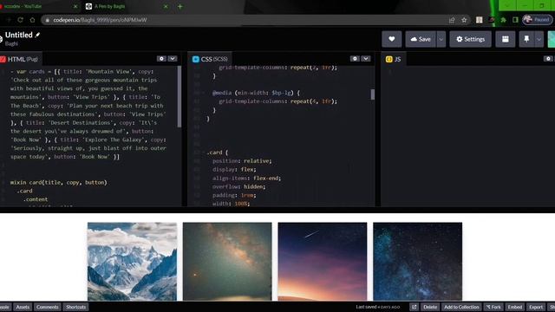Click the blue starry galaxy card image
This screenshot has width=555, height=312.
click(x=418, y=262)
